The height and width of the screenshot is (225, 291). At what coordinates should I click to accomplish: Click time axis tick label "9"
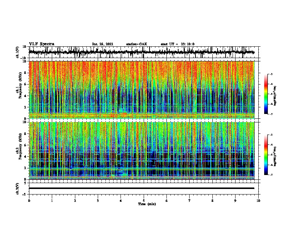(x=235, y=201)
